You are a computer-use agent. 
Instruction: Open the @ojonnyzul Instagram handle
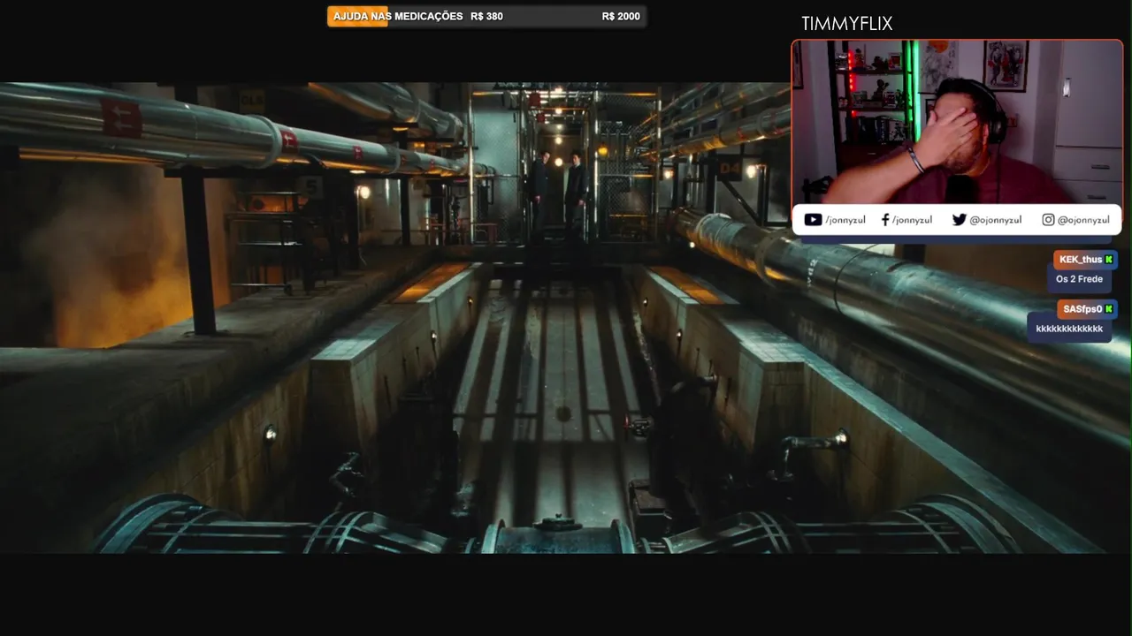[1083, 220]
